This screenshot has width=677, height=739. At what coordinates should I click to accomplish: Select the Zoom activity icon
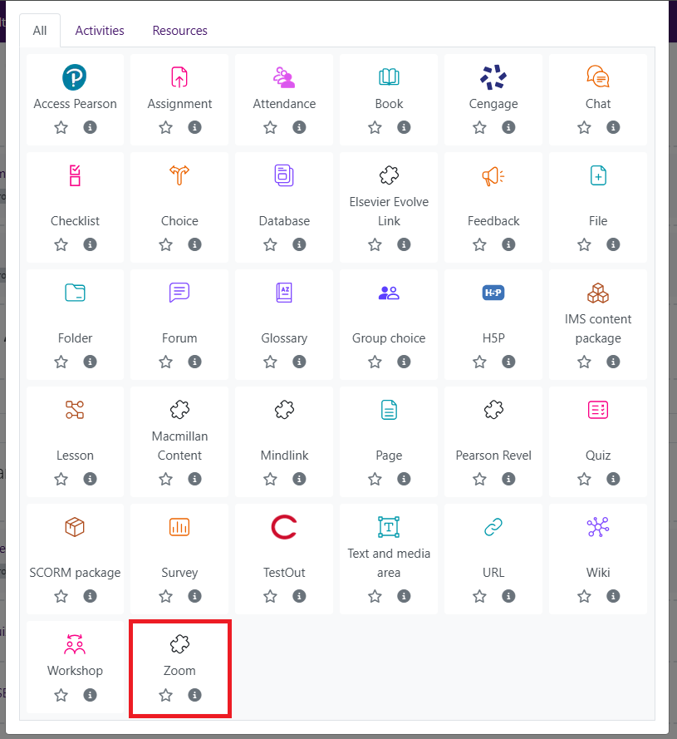(179, 644)
